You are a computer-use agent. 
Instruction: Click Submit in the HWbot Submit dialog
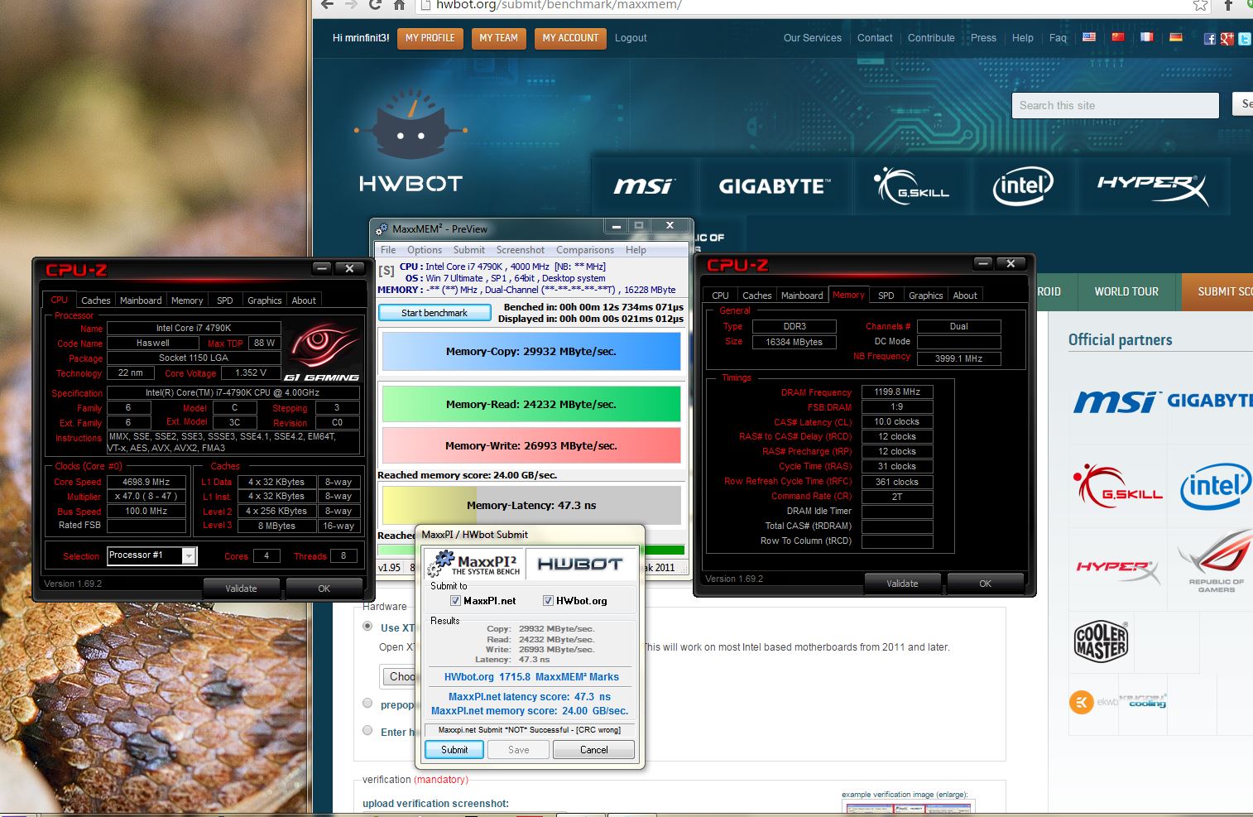click(454, 749)
